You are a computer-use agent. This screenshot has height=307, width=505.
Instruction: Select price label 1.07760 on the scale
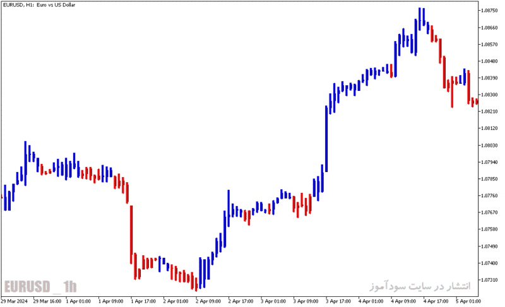pyautogui.click(x=489, y=195)
